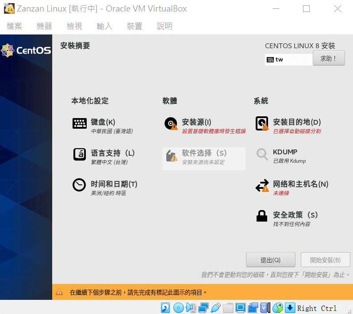Click the 软件选择 (S) software selection icon
Screen dimensions: 353x314
[171, 156]
